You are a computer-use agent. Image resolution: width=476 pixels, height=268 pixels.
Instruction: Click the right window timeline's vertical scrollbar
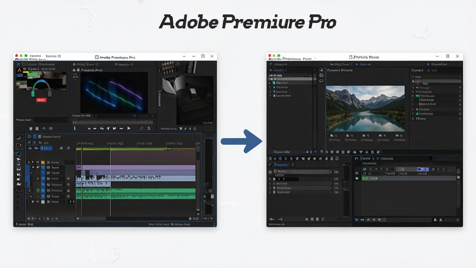pos(458,188)
